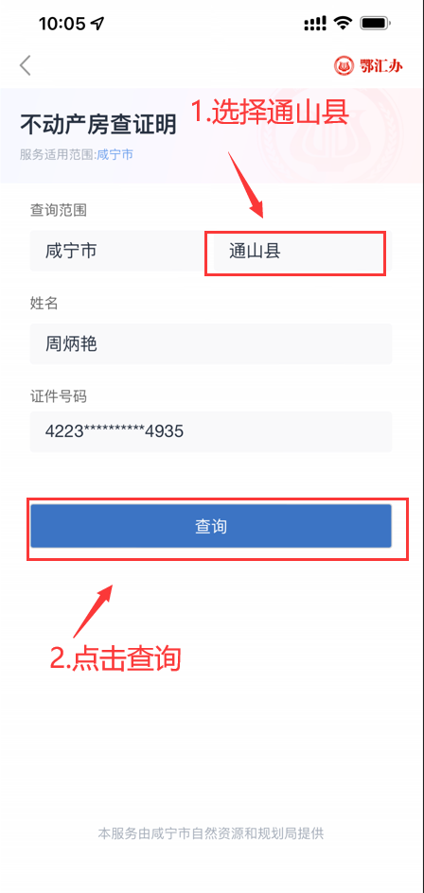Tap the 鄂汇办 red text logo

coord(380,65)
